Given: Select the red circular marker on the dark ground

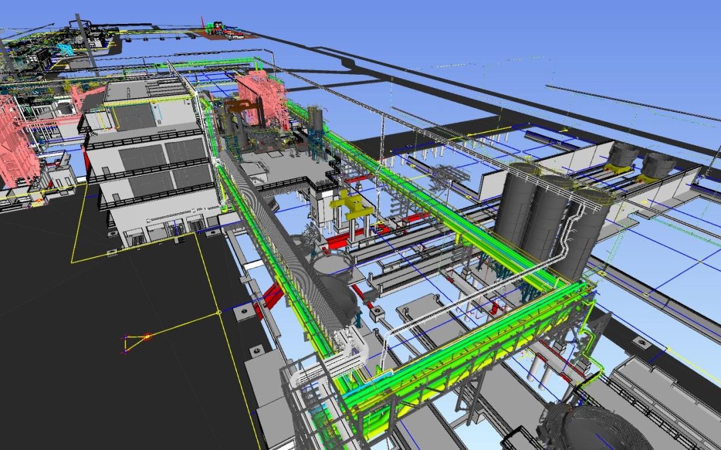Looking at the screenshot, I should [x=147, y=337].
